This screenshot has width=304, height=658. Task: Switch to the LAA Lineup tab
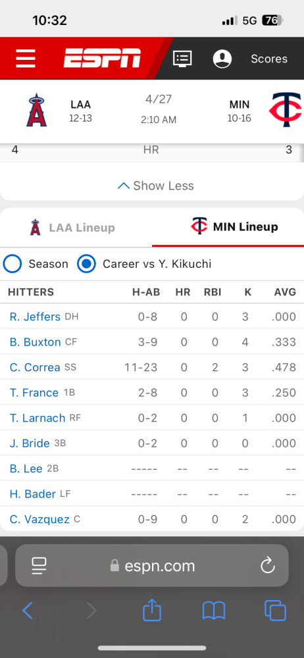(76, 228)
